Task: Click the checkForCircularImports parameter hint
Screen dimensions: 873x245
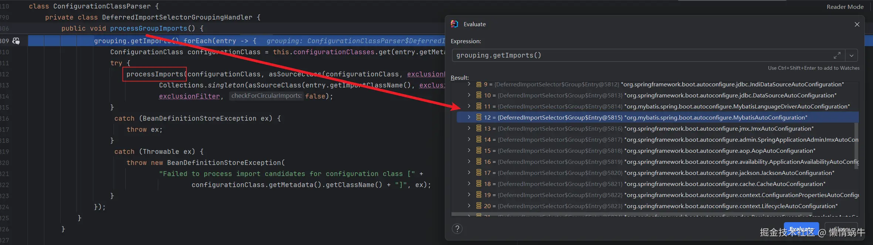Action: [x=266, y=96]
